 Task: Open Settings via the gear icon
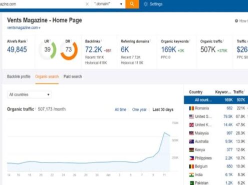tap(146, 4)
